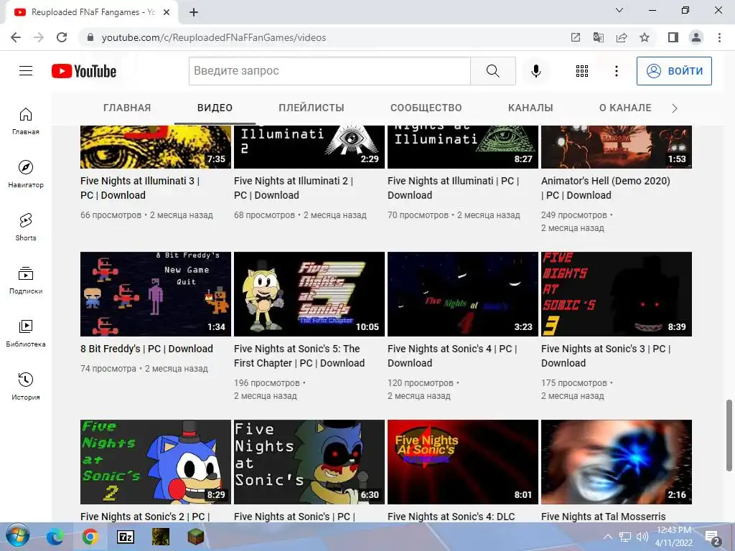This screenshot has height=551, width=735.
Task: Show hidden system tray icons
Action: click(607, 537)
